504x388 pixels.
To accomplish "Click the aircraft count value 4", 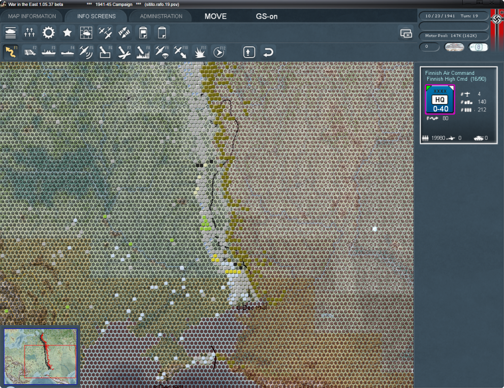I will click(x=479, y=94).
